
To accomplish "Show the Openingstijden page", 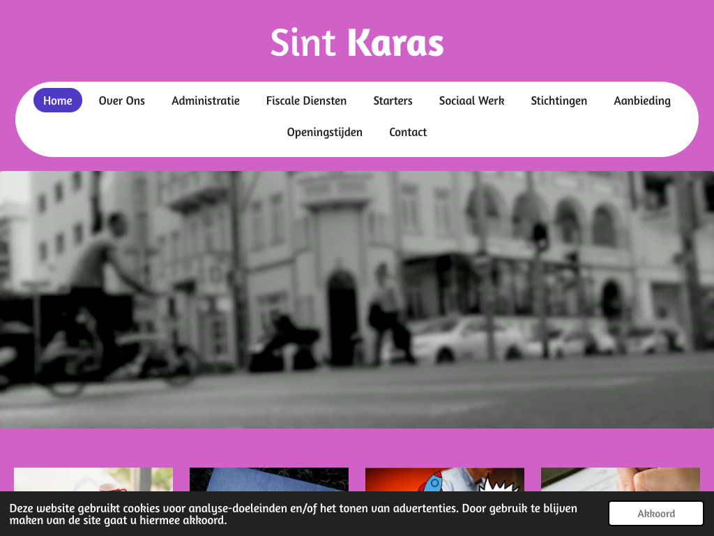I will (324, 132).
